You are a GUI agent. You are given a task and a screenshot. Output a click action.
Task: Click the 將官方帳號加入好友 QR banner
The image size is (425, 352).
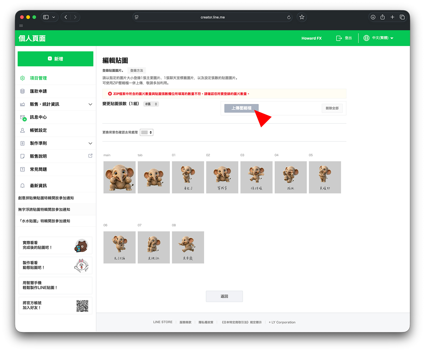pyautogui.click(x=55, y=305)
